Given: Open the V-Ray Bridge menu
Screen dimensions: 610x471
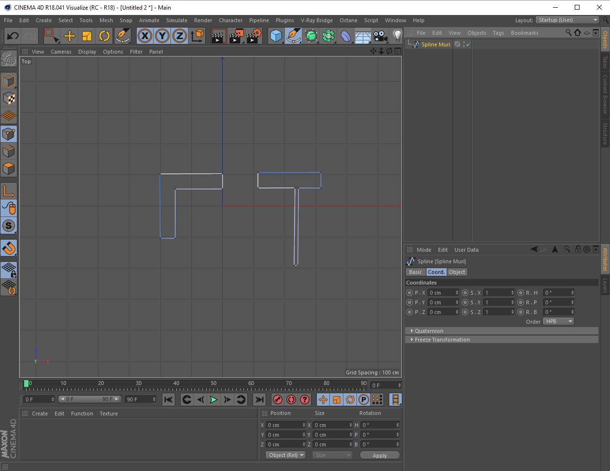Looking at the screenshot, I should 316,20.
